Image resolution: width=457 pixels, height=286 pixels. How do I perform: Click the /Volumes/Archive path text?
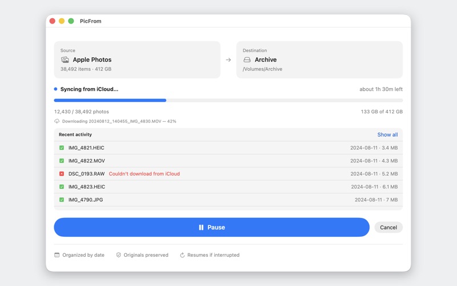point(262,69)
